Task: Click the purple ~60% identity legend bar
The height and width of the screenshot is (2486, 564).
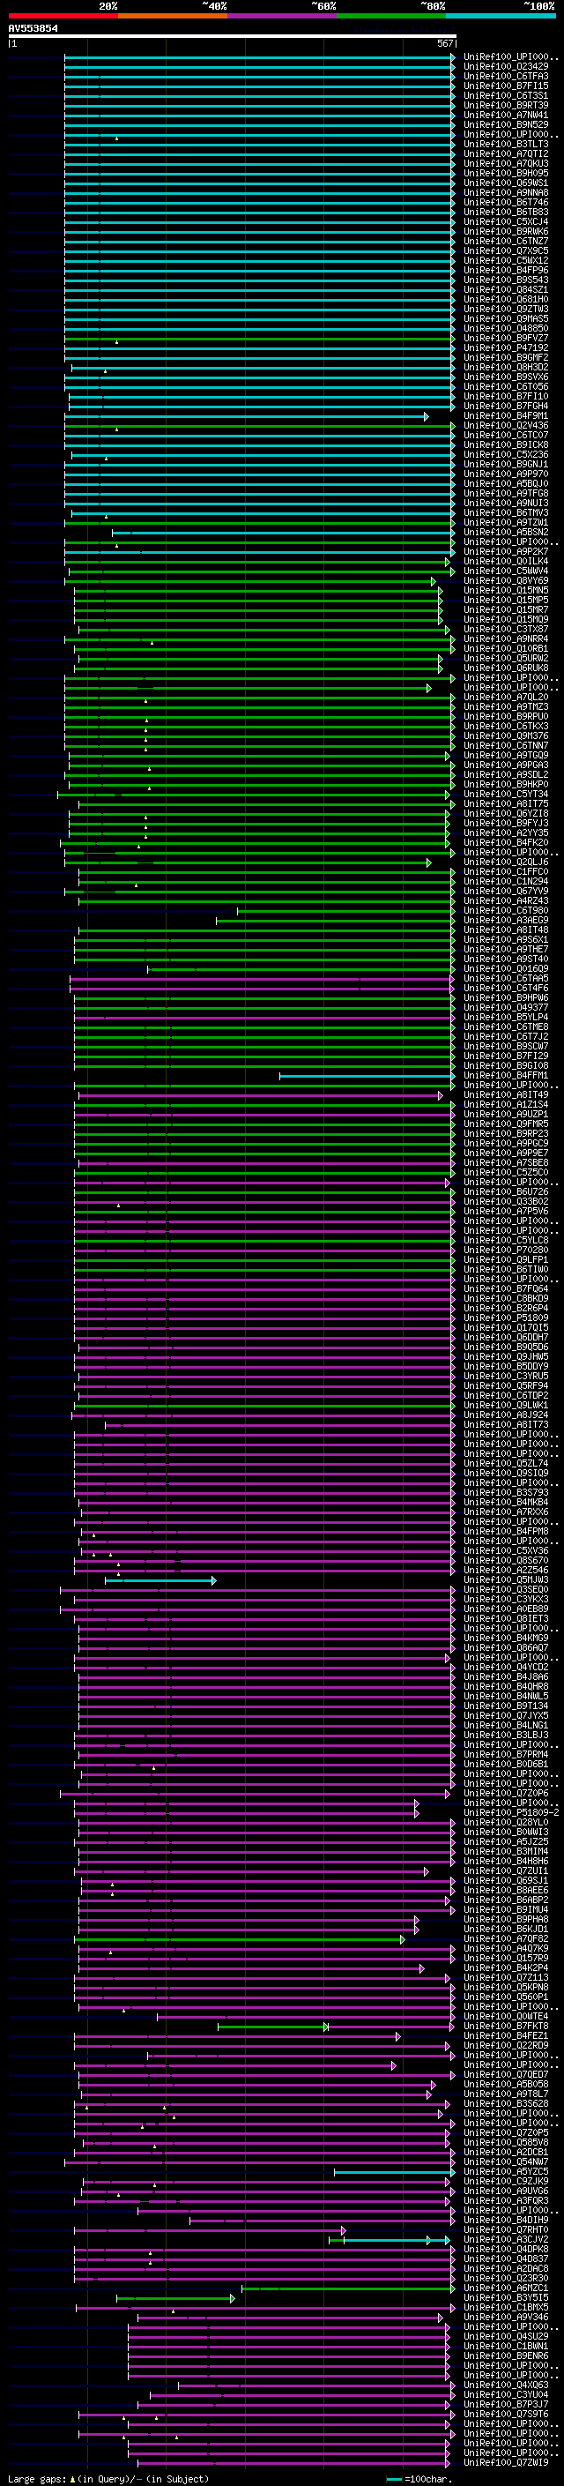Action: click(283, 16)
